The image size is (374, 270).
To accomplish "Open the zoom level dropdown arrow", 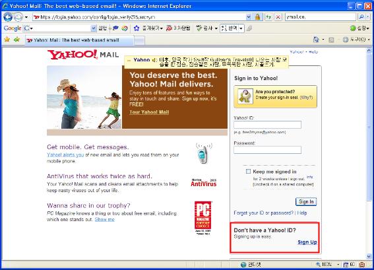I will (x=338, y=264).
